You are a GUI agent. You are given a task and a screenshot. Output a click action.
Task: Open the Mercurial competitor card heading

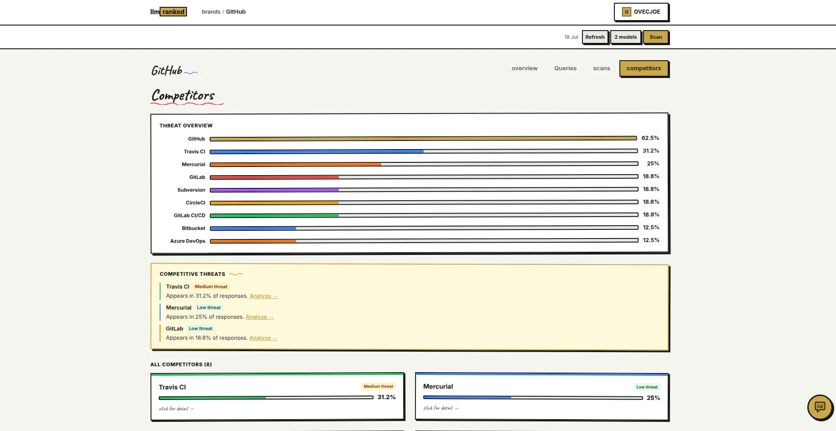[438, 386]
